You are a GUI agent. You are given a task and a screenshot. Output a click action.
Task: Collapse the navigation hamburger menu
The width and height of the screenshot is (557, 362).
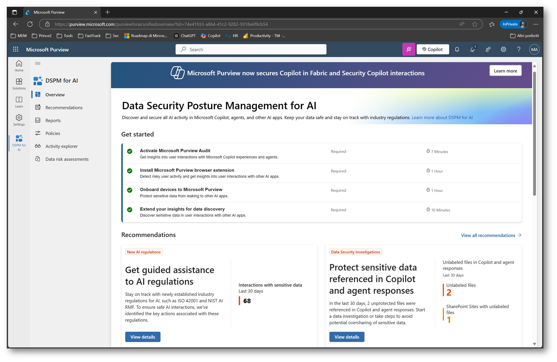click(x=38, y=63)
